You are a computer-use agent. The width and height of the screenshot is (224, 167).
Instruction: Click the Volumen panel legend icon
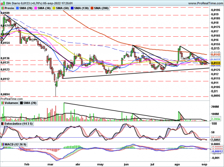(3, 103)
